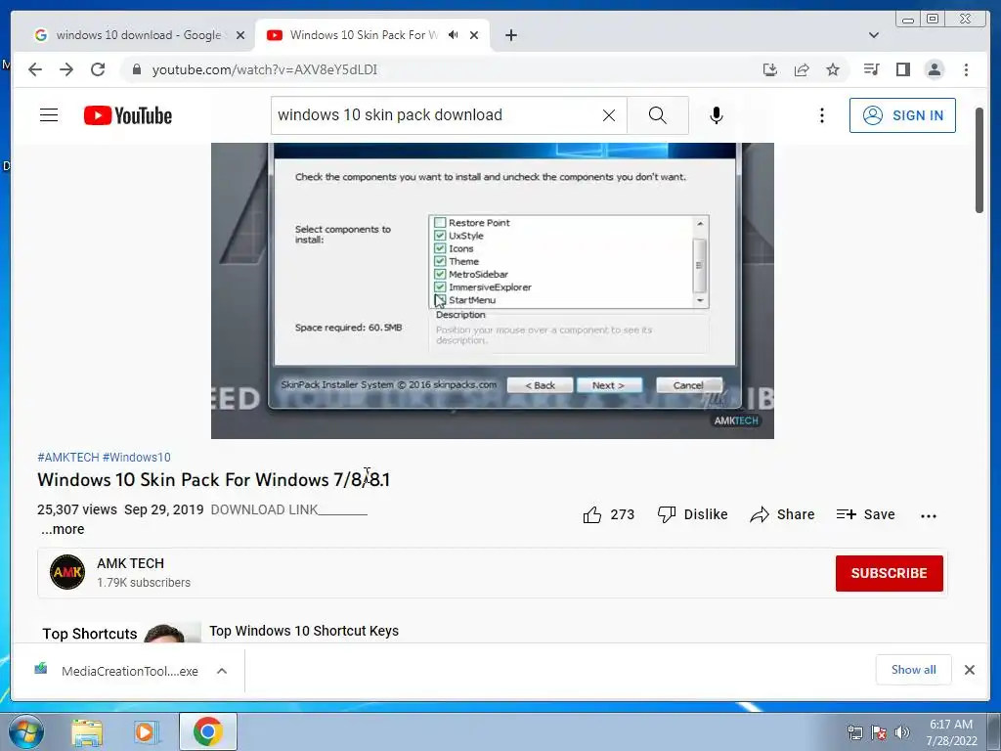
Task: Open media controls icon in toolbar
Action: (x=871, y=69)
